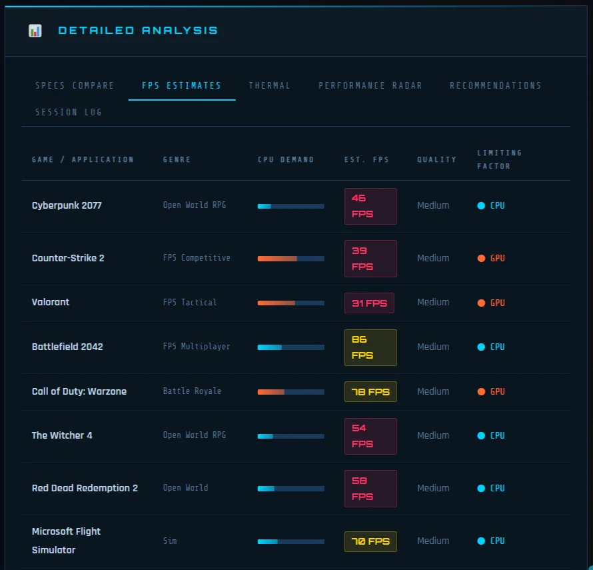This screenshot has width=593, height=570.
Task: Select the Red Dead Redemption 2 game title
Action: pyautogui.click(x=85, y=488)
